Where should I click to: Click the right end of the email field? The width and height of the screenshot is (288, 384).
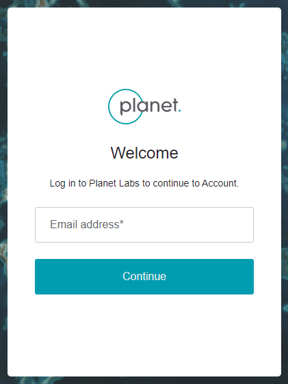(246, 225)
